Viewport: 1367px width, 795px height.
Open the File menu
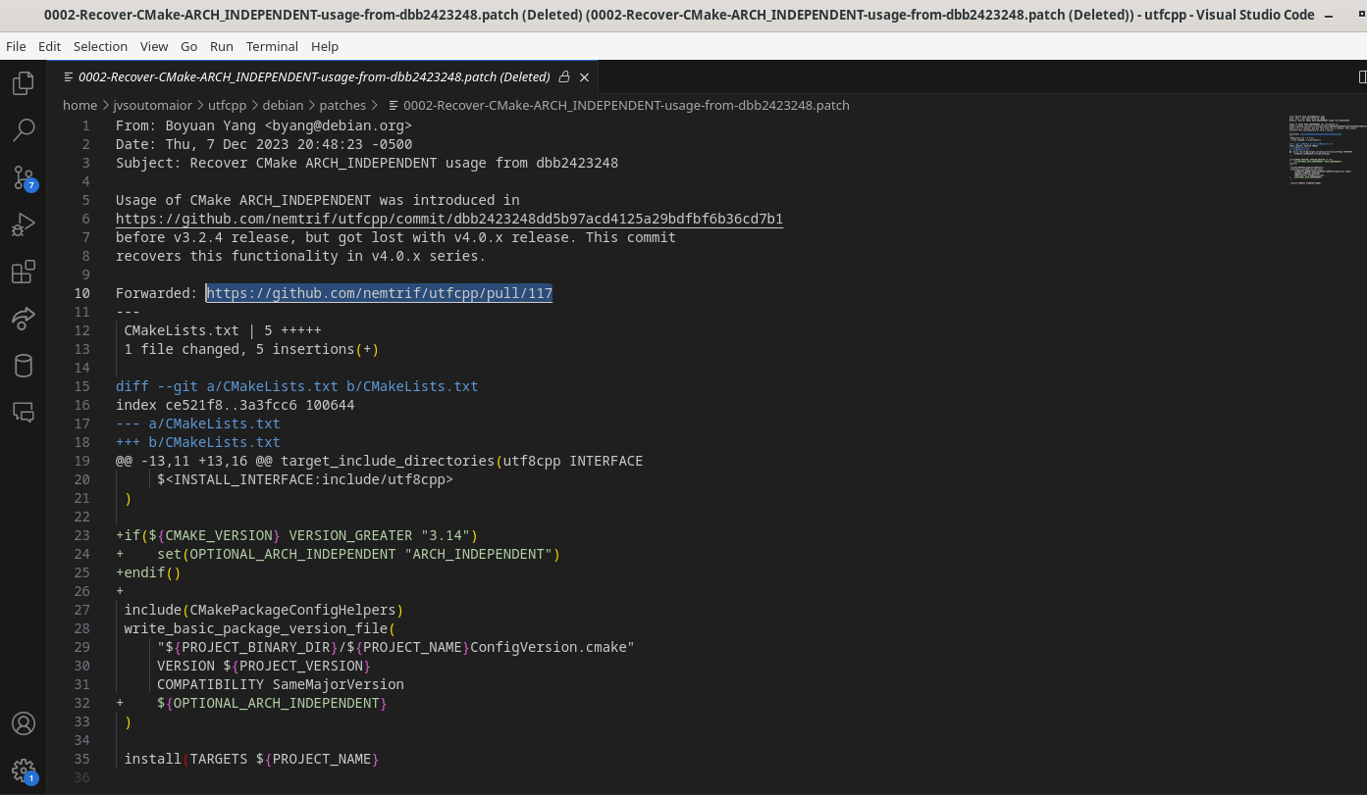point(16,46)
